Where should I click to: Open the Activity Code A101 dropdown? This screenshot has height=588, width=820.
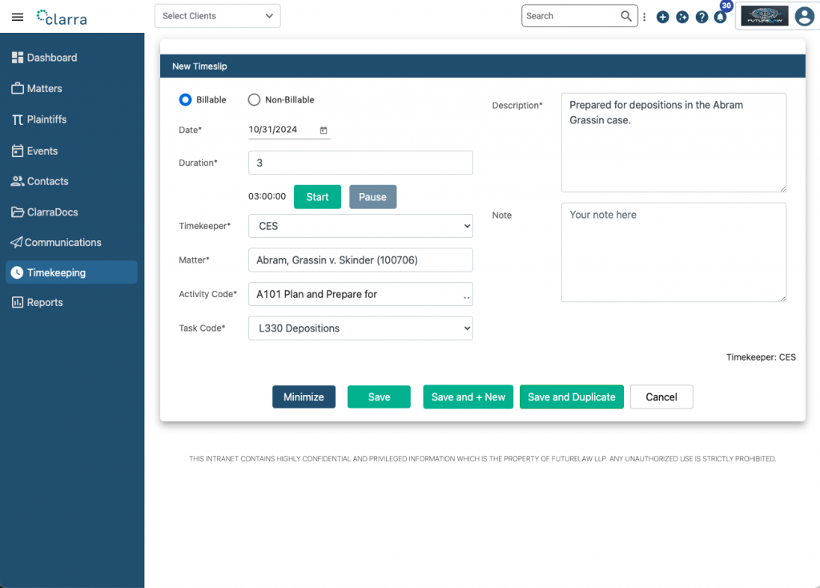(360, 294)
